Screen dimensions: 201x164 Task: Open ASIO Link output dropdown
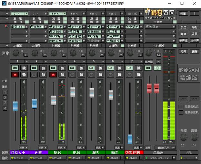point(160,158)
